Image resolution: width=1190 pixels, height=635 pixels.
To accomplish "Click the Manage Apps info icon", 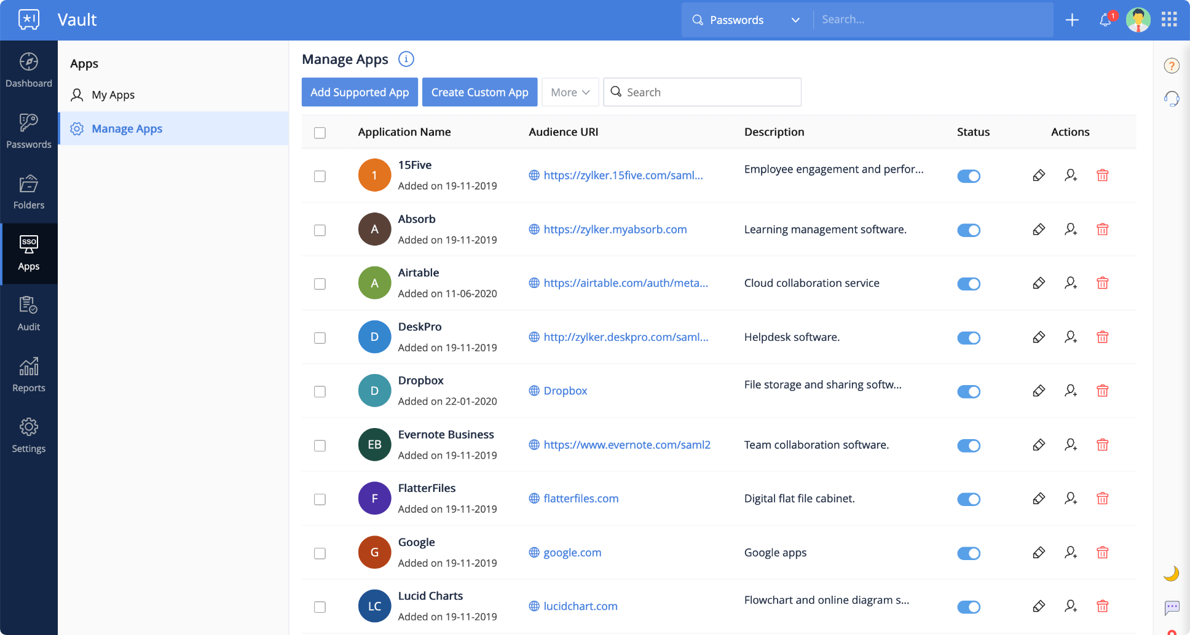I will point(406,59).
